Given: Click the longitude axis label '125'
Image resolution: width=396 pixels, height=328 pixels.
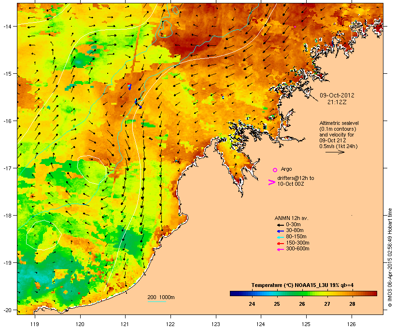Looking at the screenshot, I should click(x=306, y=324).
